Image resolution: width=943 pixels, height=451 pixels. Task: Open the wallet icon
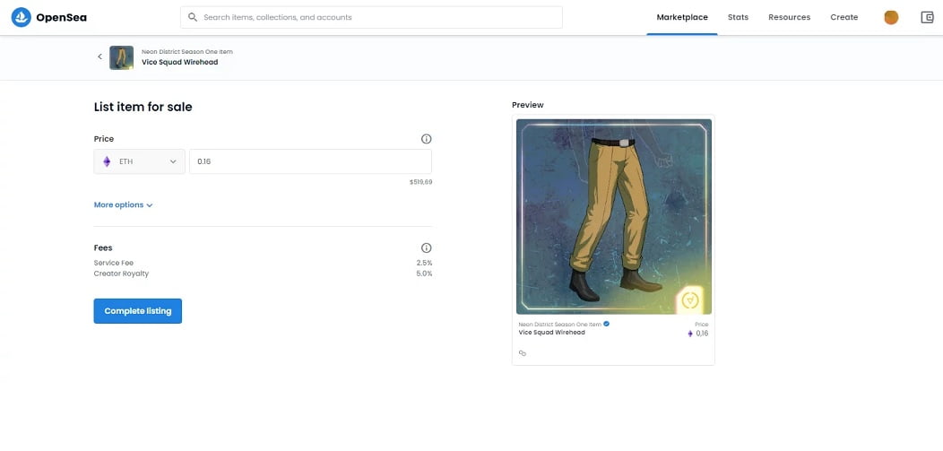tap(927, 17)
